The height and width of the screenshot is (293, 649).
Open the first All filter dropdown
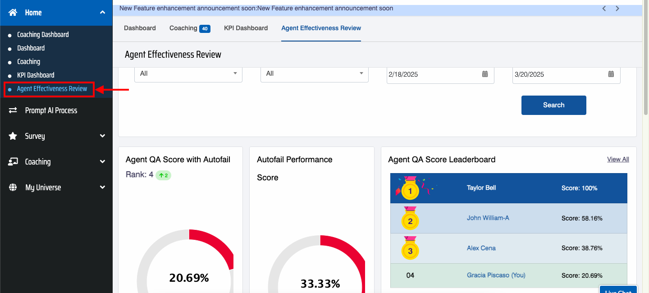click(188, 73)
